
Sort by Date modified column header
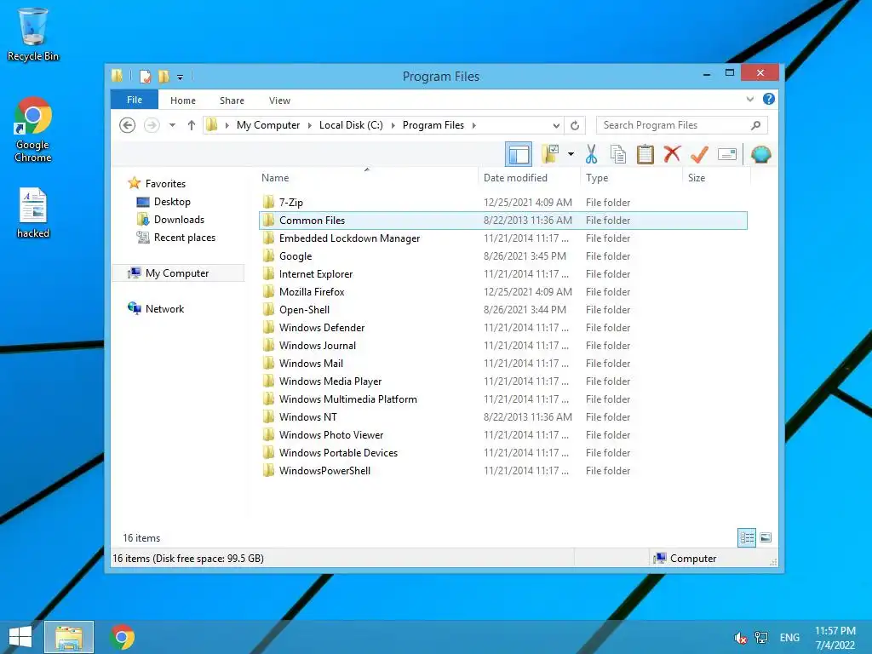pos(528,178)
